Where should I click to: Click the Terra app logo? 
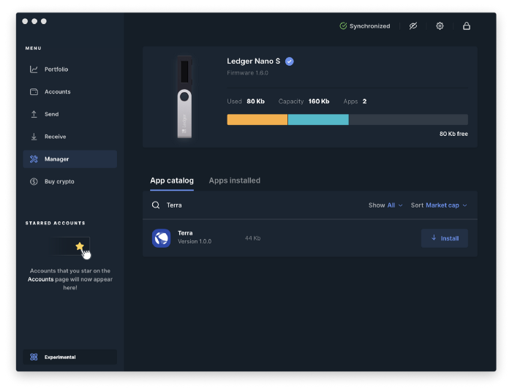[x=162, y=238]
